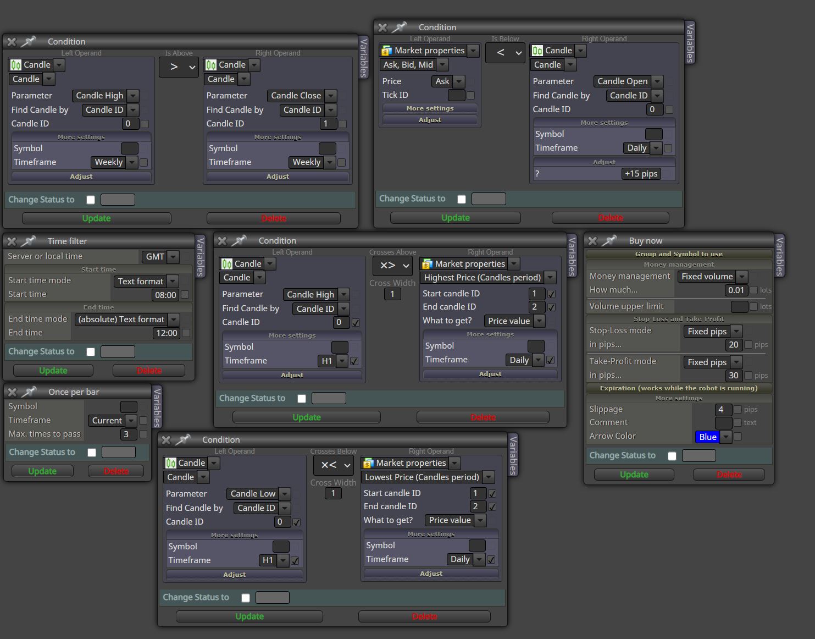Click the How much 0.01 lots field
The image size is (815, 639).
click(x=736, y=290)
